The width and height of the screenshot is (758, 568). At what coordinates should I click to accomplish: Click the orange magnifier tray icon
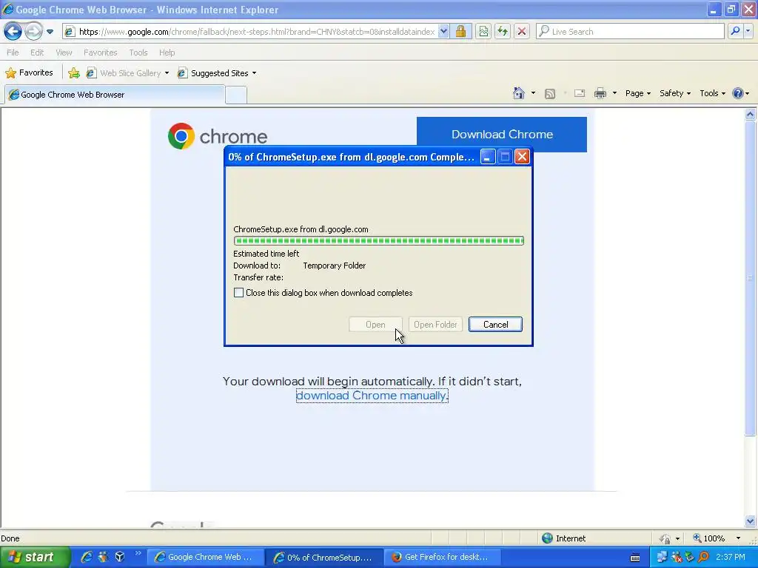[x=703, y=557]
